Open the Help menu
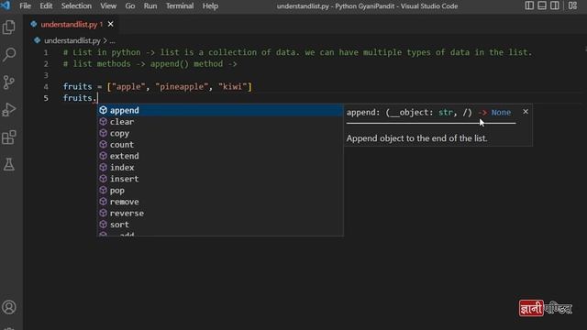The width and height of the screenshot is (587, 330). click(210, 6)
